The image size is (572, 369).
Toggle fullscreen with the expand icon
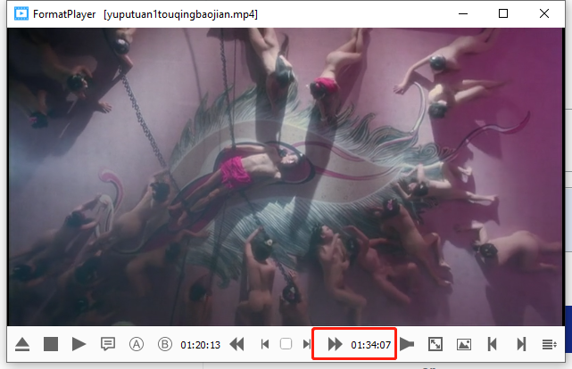(435, 344)
